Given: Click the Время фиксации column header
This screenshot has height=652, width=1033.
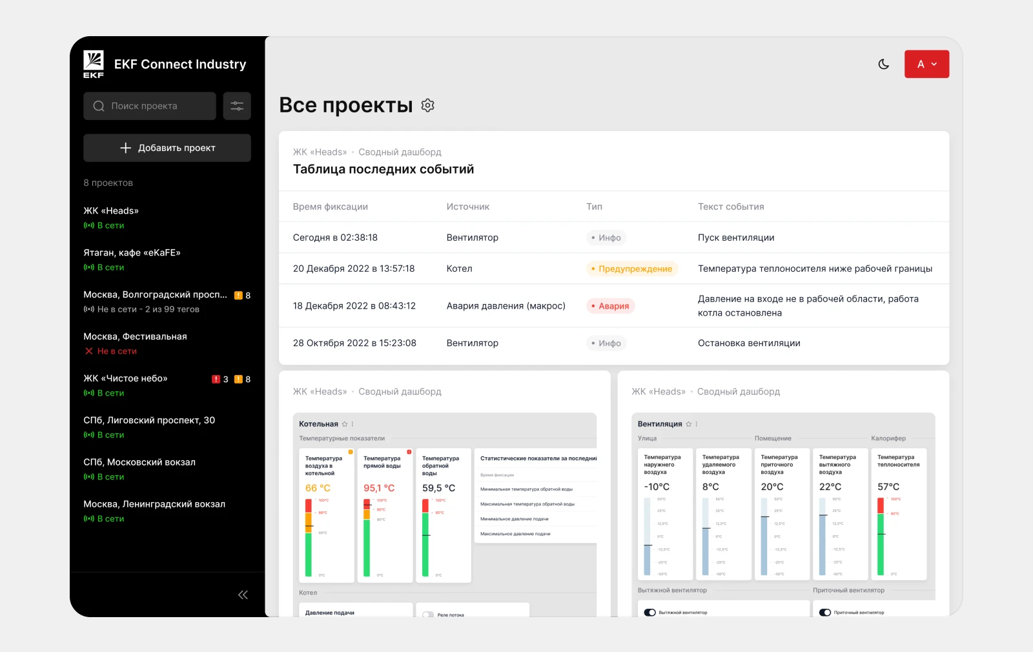Looking at the screenshot, I should (x=331, y=207).
